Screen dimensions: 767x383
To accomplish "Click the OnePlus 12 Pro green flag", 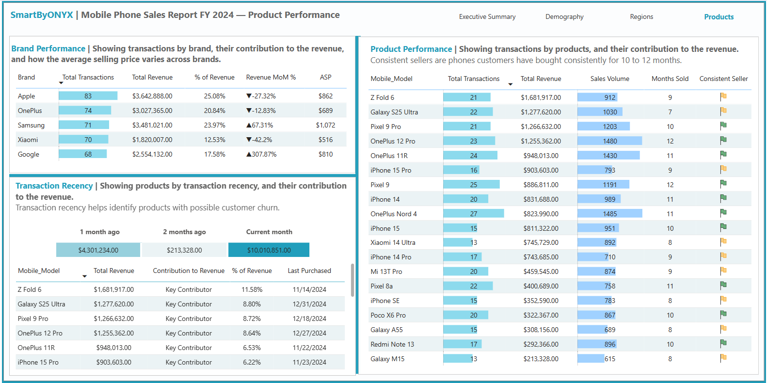I will (x=723, y=140).
